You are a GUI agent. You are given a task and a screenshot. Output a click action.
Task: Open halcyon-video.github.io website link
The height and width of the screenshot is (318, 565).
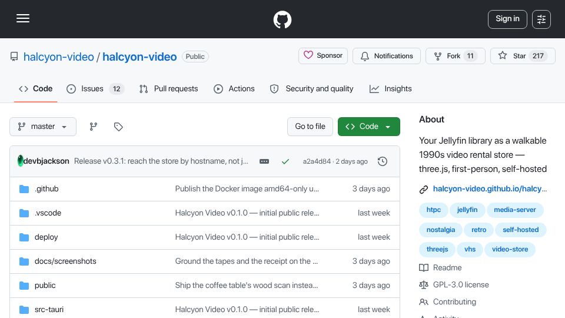tap(490, 189)
